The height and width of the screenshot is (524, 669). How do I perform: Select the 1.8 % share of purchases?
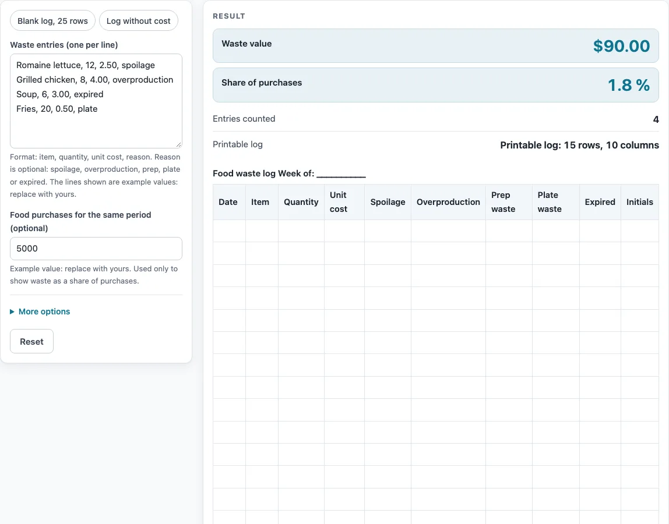(628, 85)
